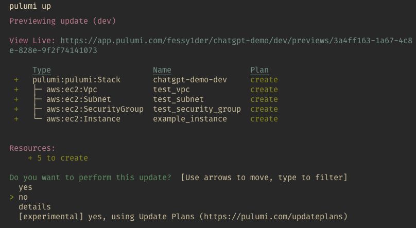Select the 'yes' option to perform update
Image resolution: width=416 pixels, height=228 pixels.
click(x=25, y=188)
